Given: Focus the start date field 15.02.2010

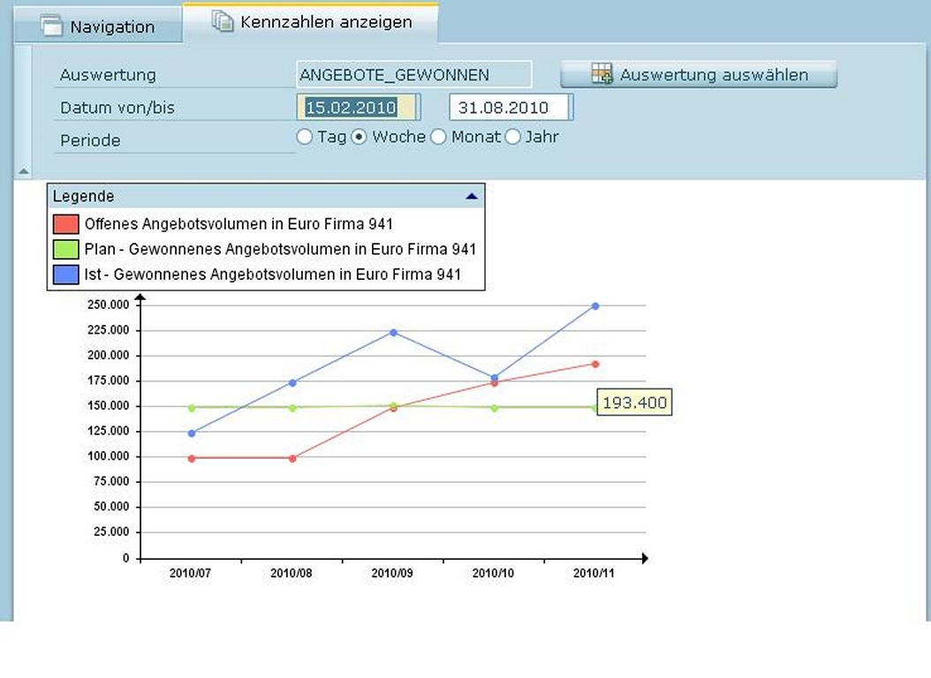Looking at the screenshot, I should [358, 108].
